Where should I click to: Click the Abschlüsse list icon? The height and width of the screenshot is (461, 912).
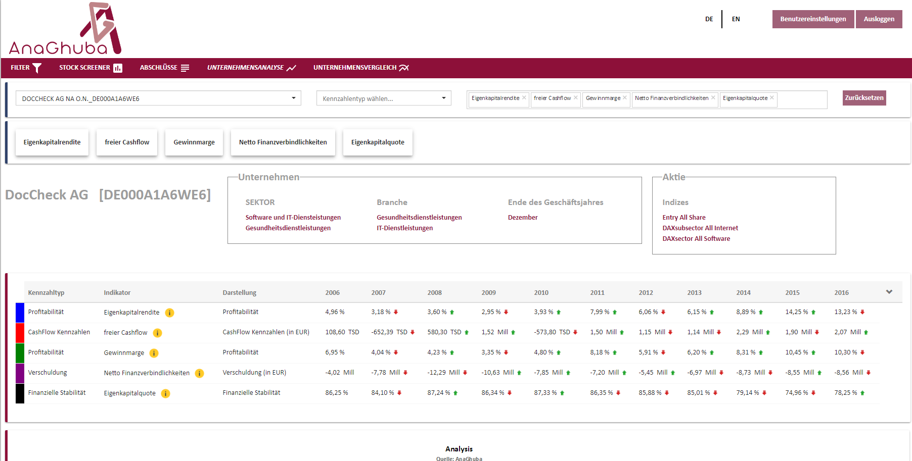(x=186, y=67)
